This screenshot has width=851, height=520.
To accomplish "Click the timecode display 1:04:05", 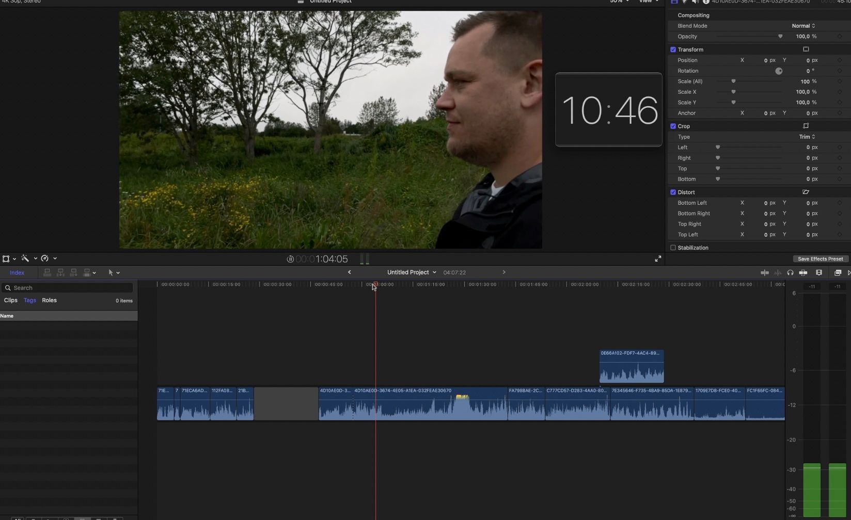I will [x=322, y=259].
